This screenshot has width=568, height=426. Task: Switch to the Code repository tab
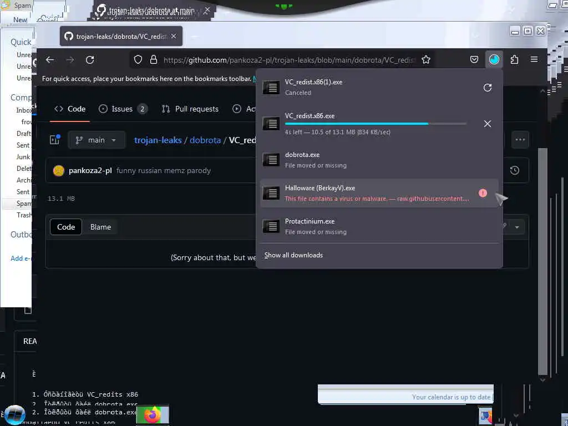(70, 109)
